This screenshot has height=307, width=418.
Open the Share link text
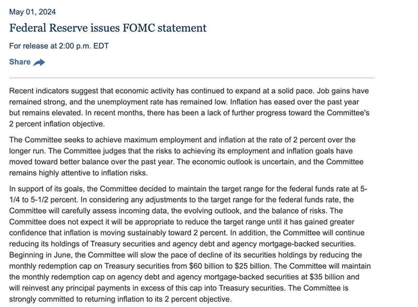(x=20, y=62)
